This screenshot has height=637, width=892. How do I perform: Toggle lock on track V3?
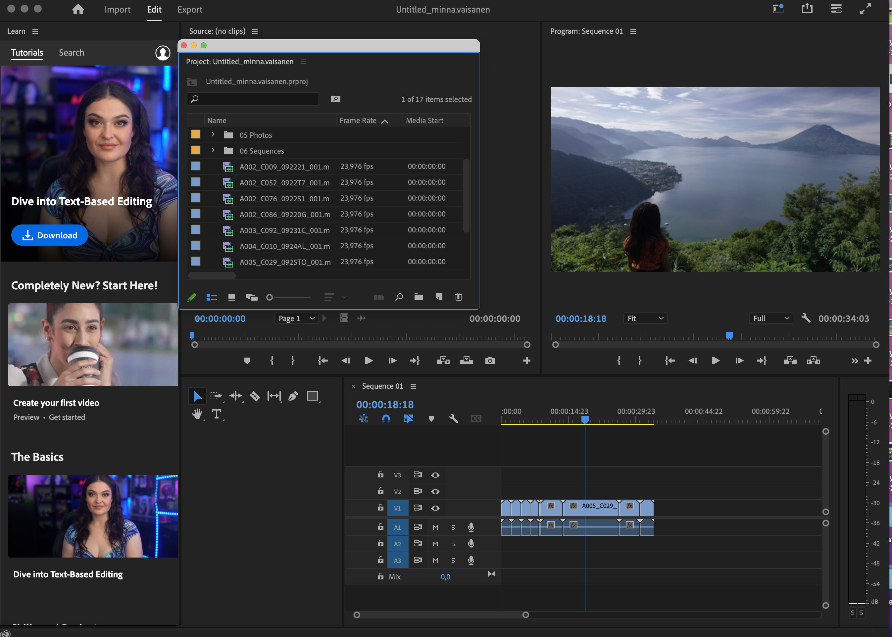click(380, 475)
